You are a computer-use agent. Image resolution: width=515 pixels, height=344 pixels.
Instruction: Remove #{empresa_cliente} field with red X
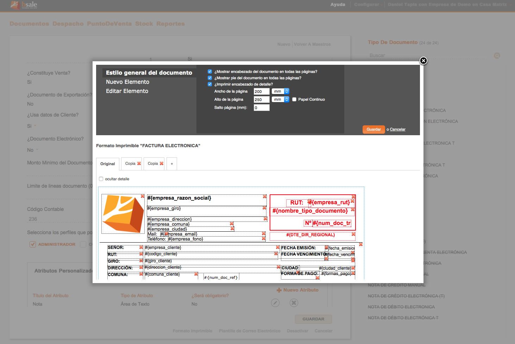point(278,247)
